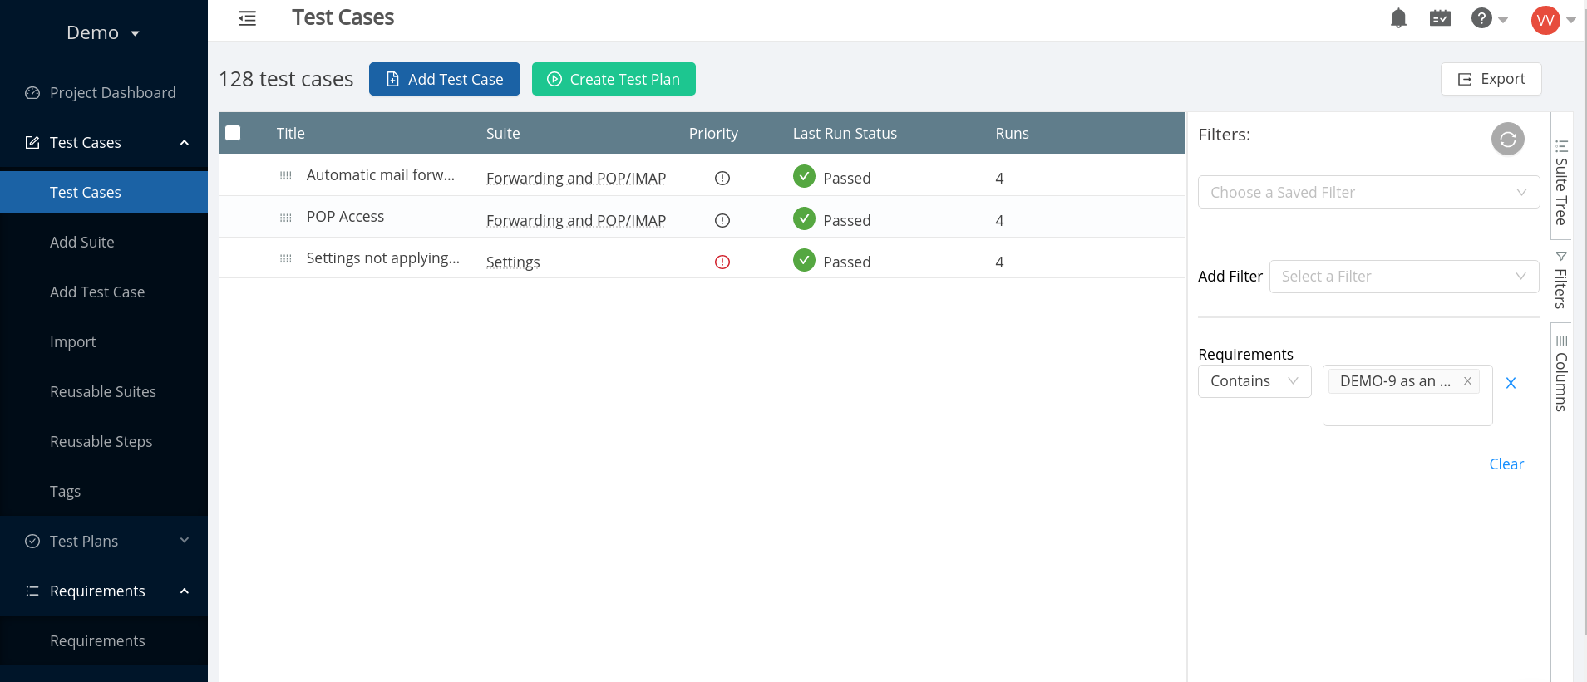Open Reusable Steps

coord(101,442)
